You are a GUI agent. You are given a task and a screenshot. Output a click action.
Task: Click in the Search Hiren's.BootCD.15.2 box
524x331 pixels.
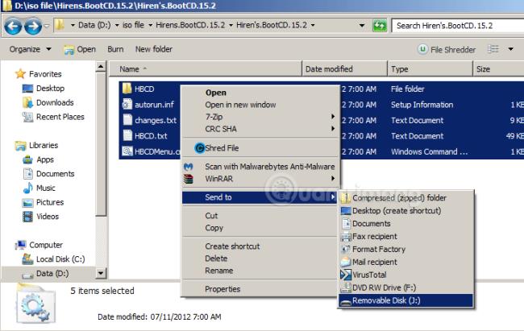[x=455, y=26]
